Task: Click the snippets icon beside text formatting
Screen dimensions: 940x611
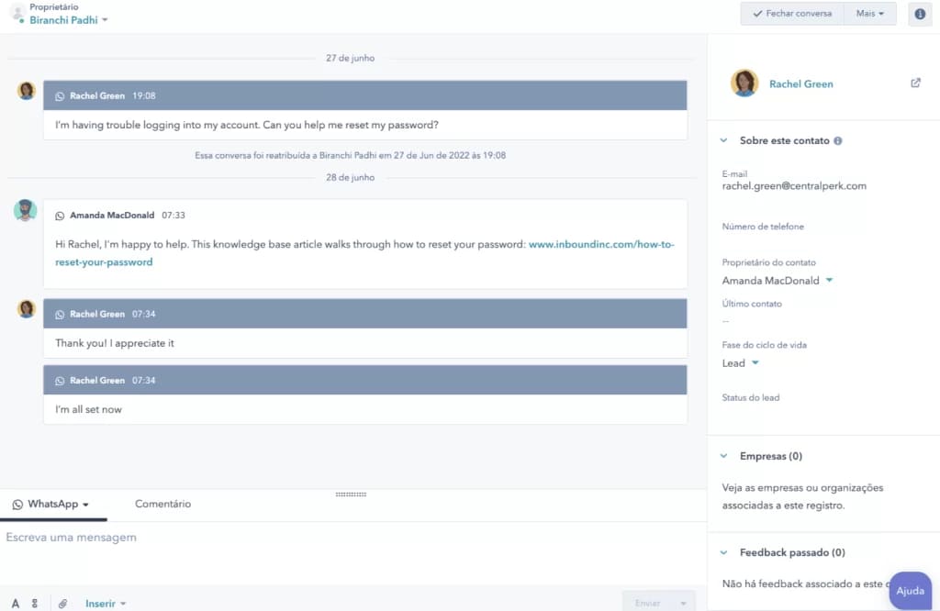Action: pyautogui.click(x=35, y=603)
